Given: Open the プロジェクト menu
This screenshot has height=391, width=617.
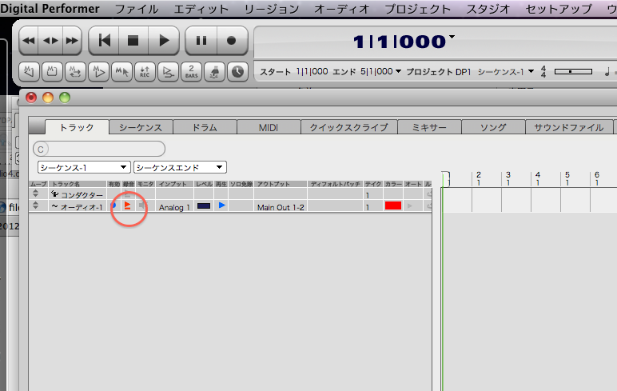Looking at the screenshot, I should 417,9.
